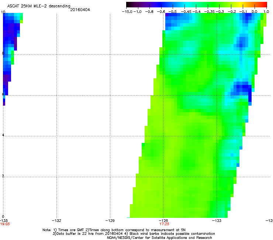Click the latitude label '4' on the left axis
273x240 pixels.
click(3, 135)
